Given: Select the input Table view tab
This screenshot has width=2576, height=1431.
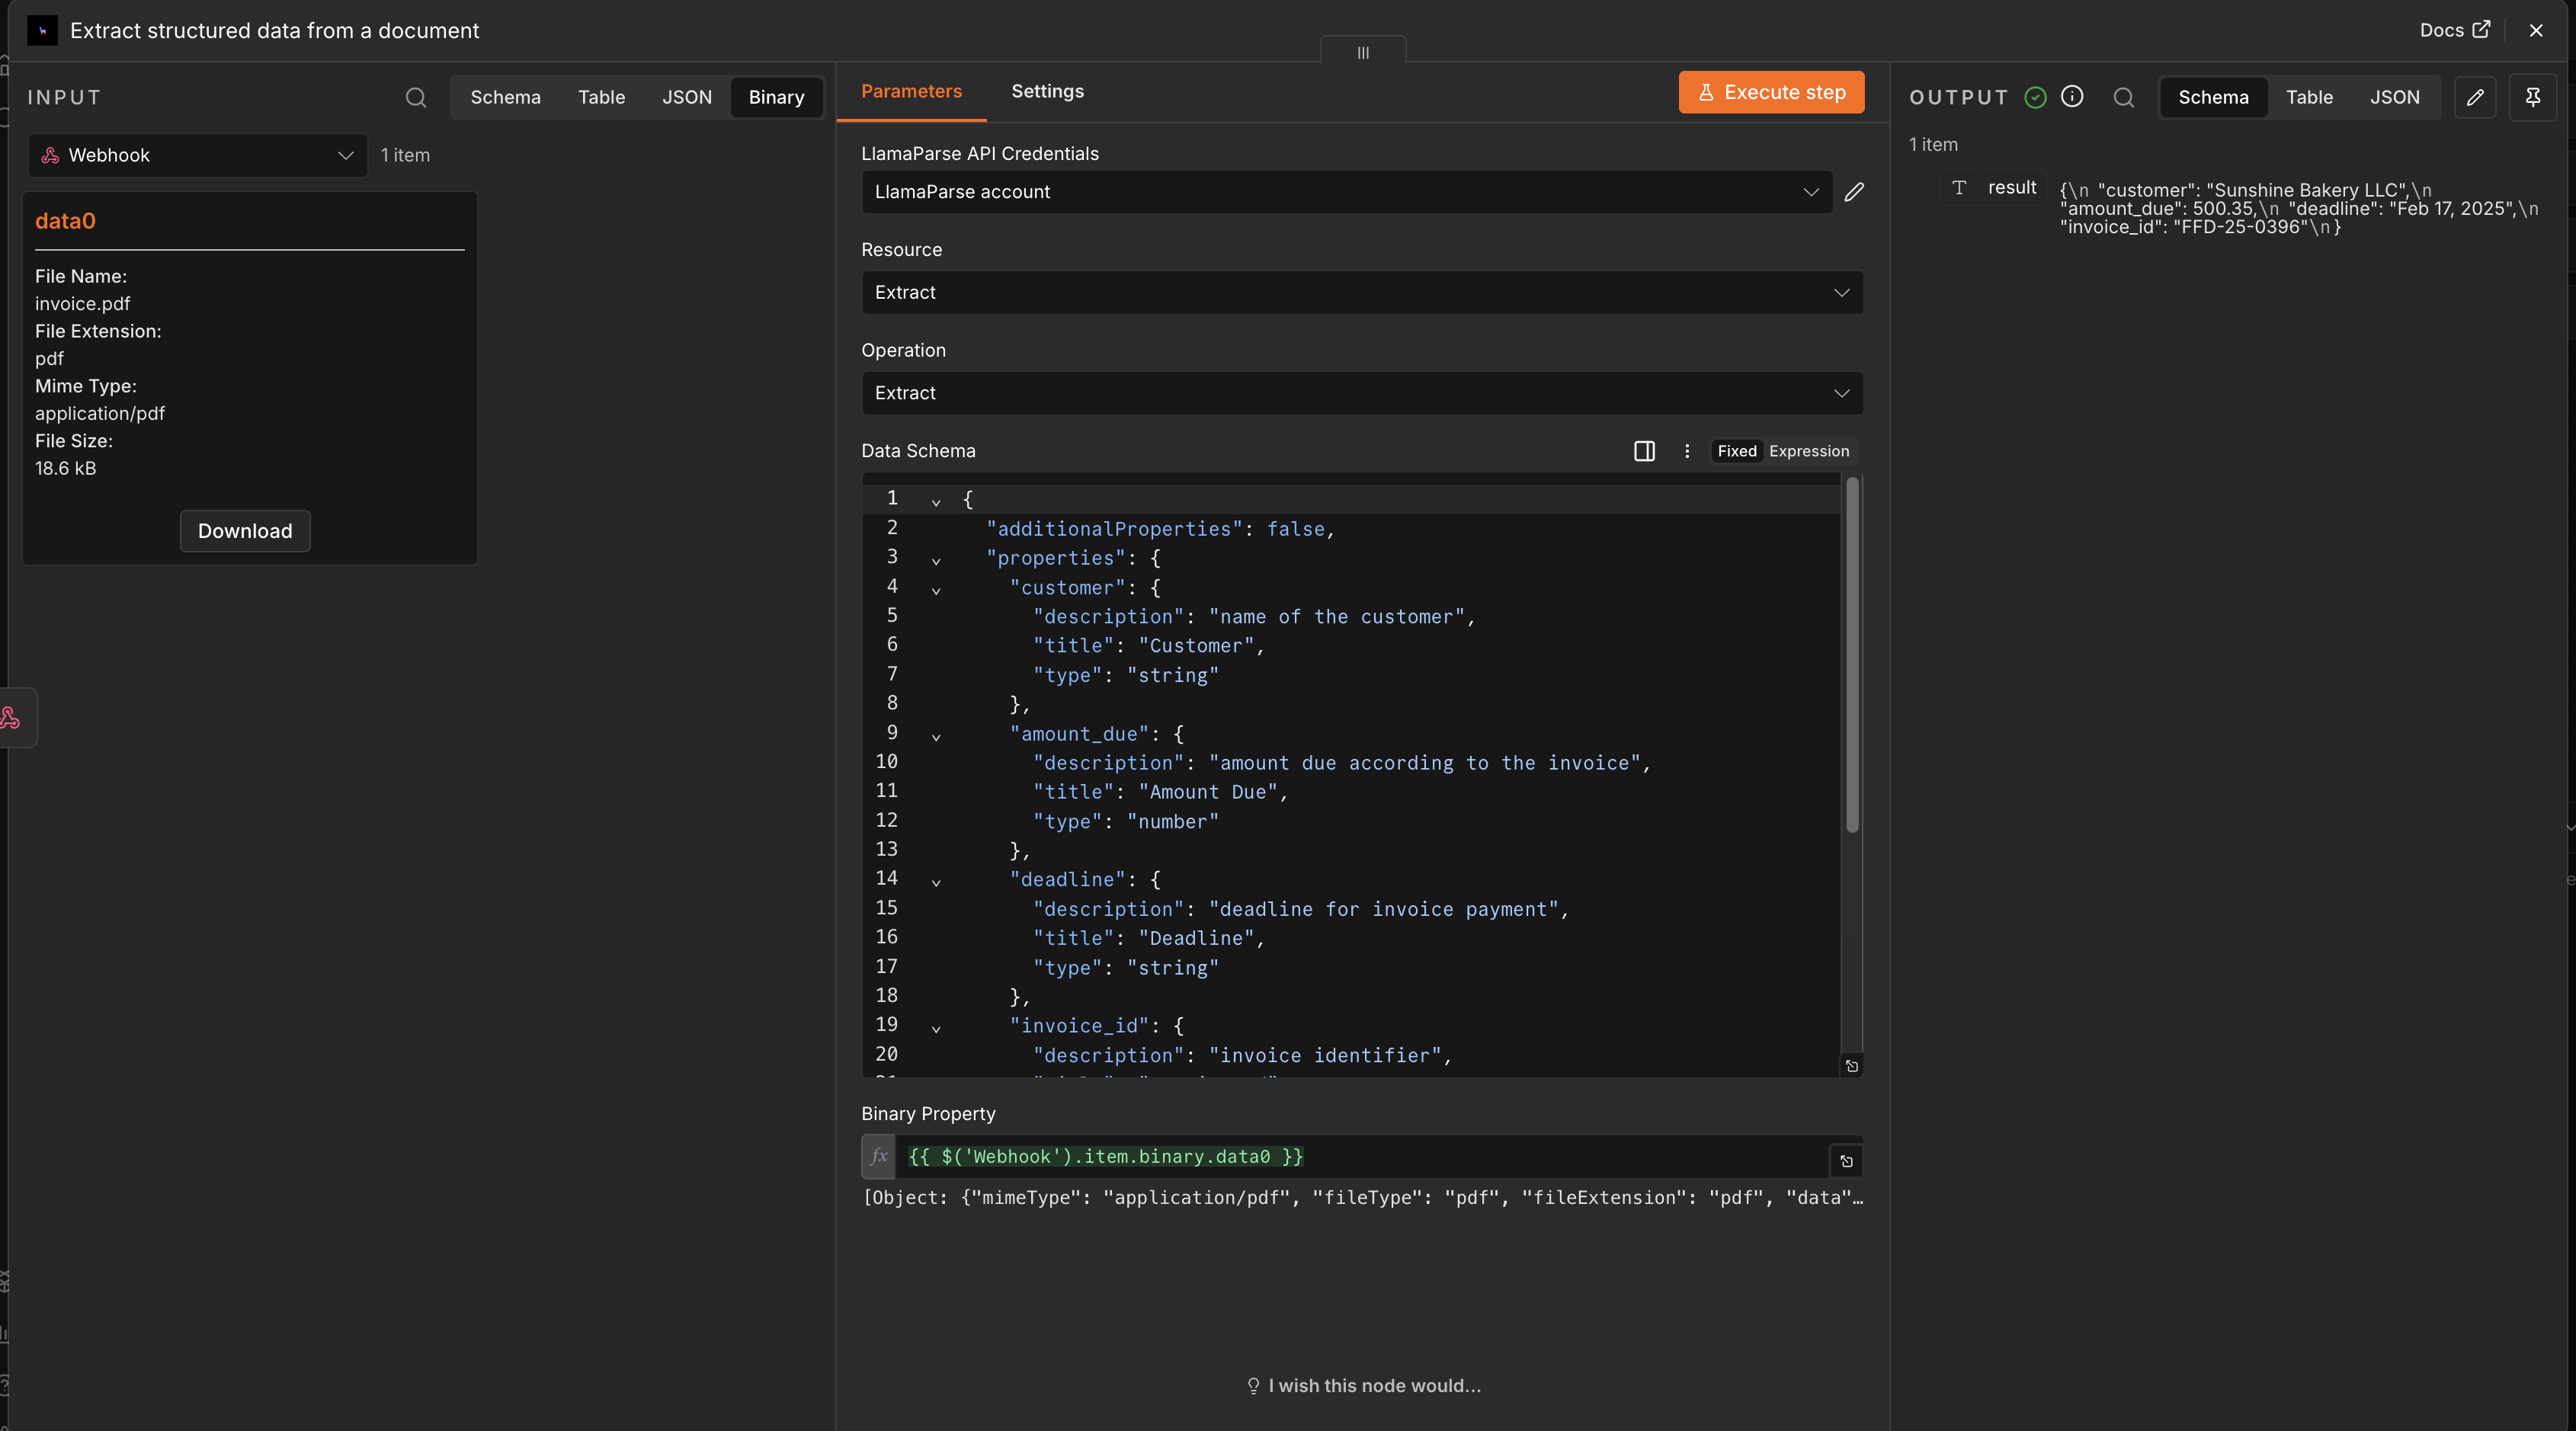Looking at the screenshot, I should (601, 97).
